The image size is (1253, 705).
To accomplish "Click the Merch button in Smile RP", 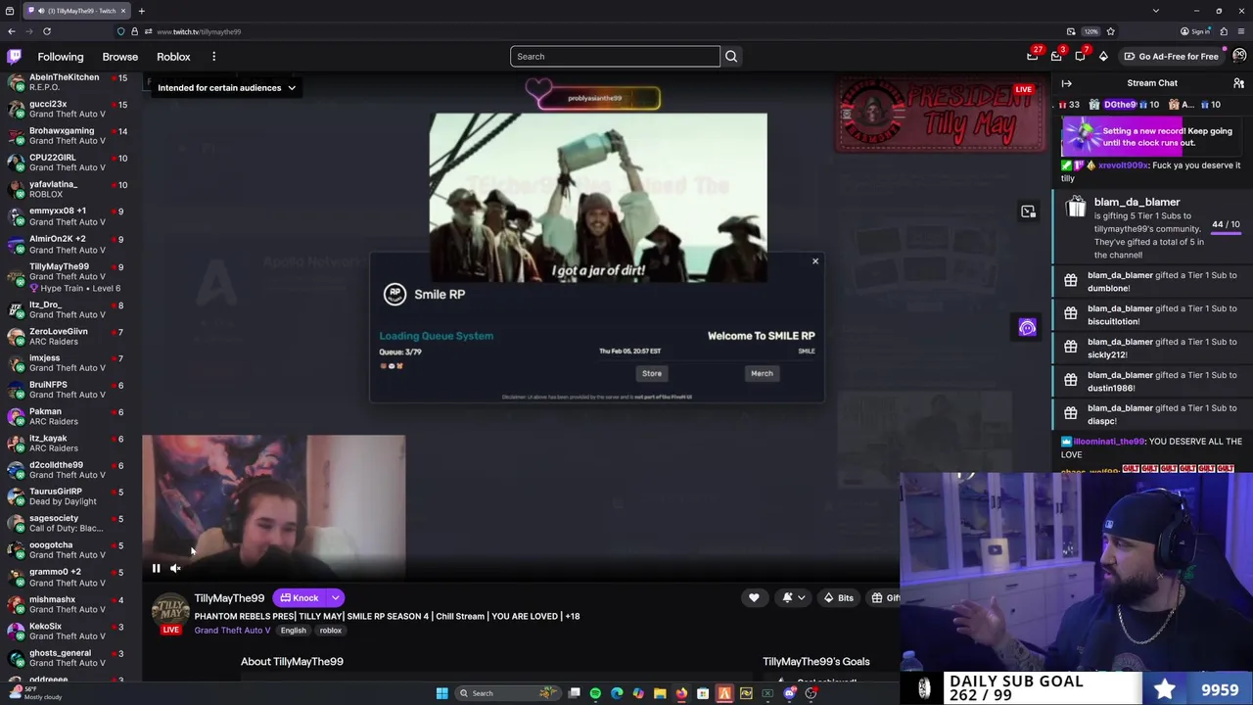I will pos(762,373).
